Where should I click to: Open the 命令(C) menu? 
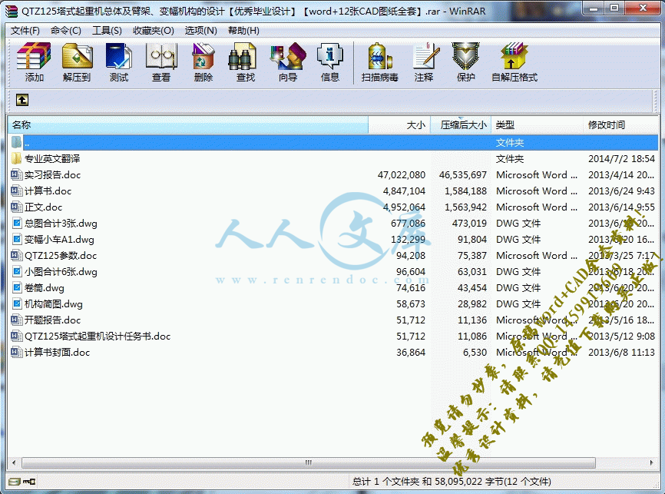click(x=66, y=31)
